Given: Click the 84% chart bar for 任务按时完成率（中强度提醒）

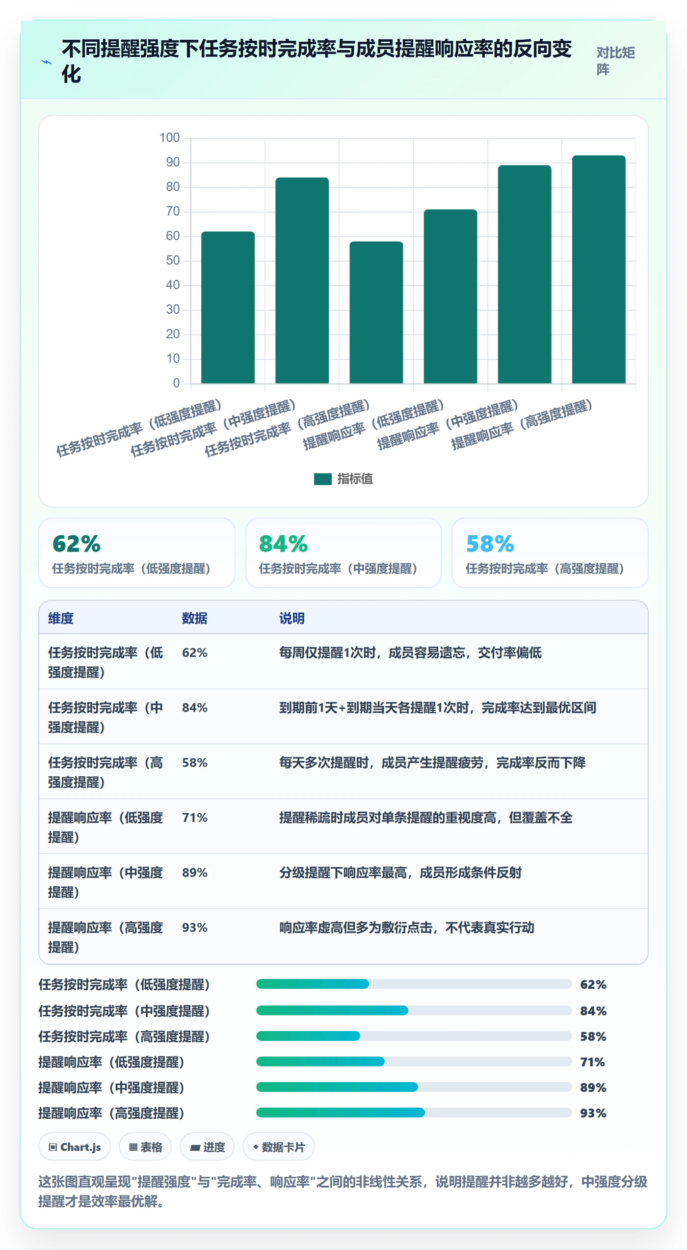Looking at the screenshot, I should coord(302,280).
